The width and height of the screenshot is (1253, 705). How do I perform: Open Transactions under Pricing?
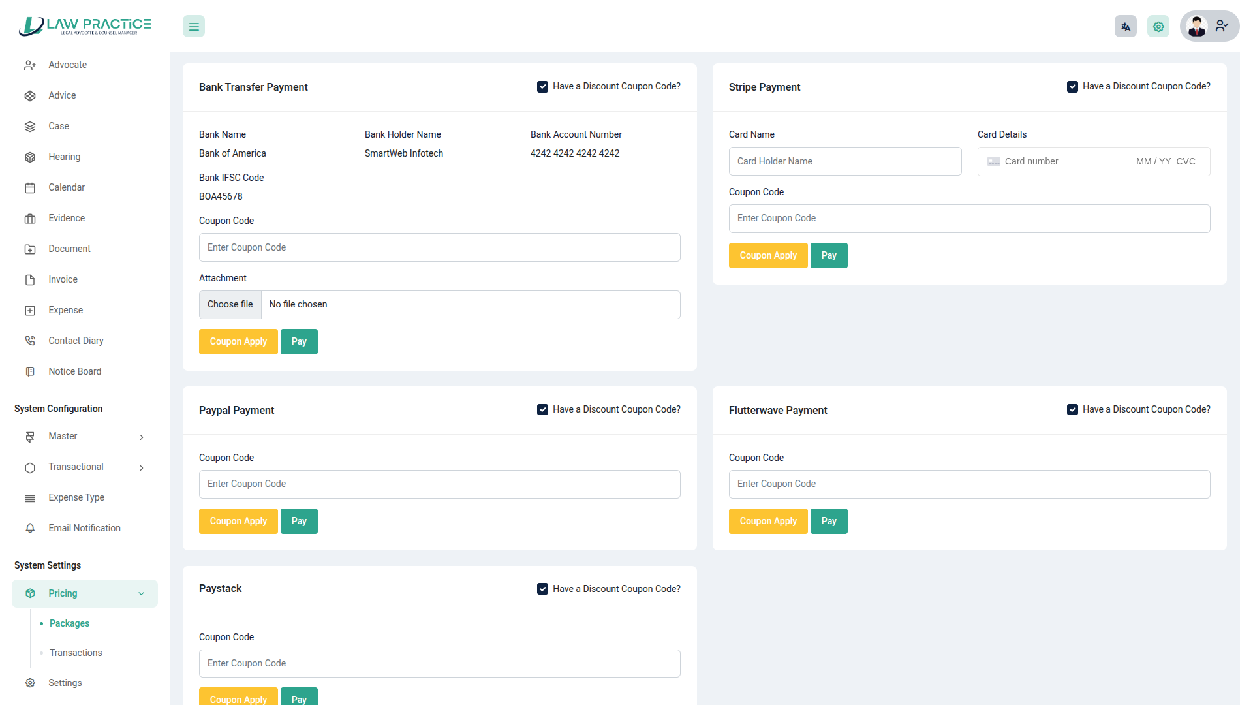click(76, 653)
